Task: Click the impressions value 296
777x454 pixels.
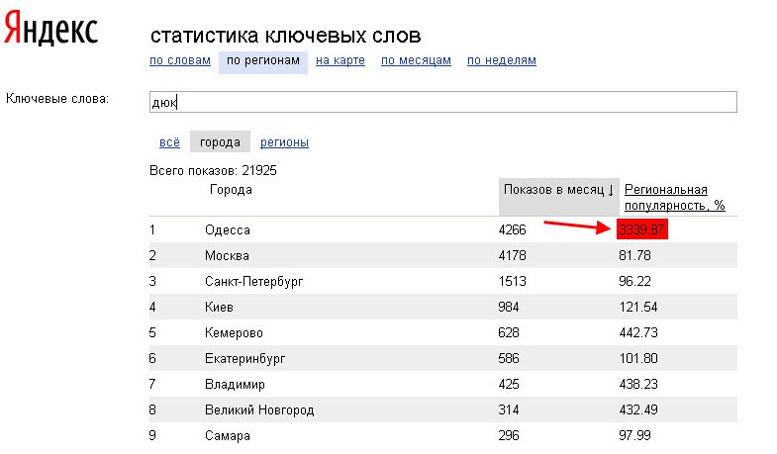Action: click(x=509, y=436)
